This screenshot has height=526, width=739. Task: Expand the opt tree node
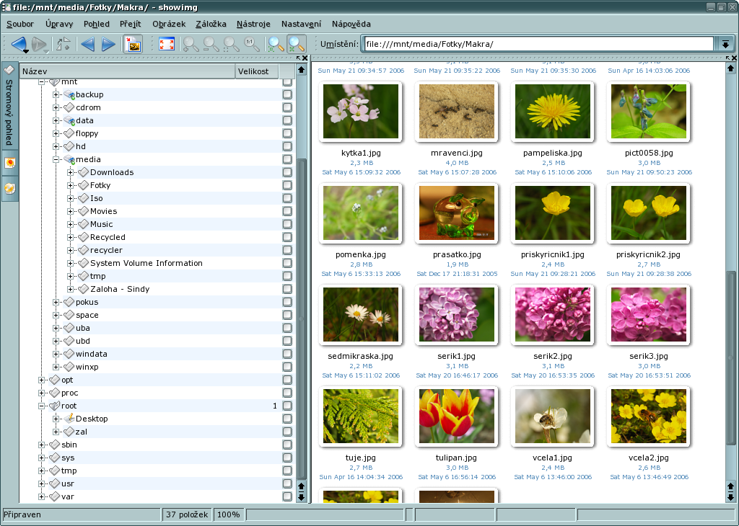click(x=41, y=380)
